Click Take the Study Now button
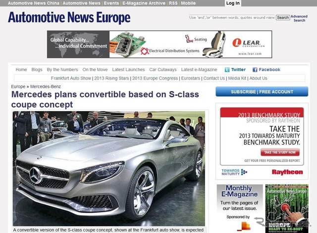The height and width of the screenshot is (233, 317). [x=280, y=153]
